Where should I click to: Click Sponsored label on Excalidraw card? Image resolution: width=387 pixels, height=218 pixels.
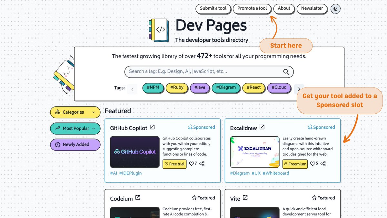point(322,127)
